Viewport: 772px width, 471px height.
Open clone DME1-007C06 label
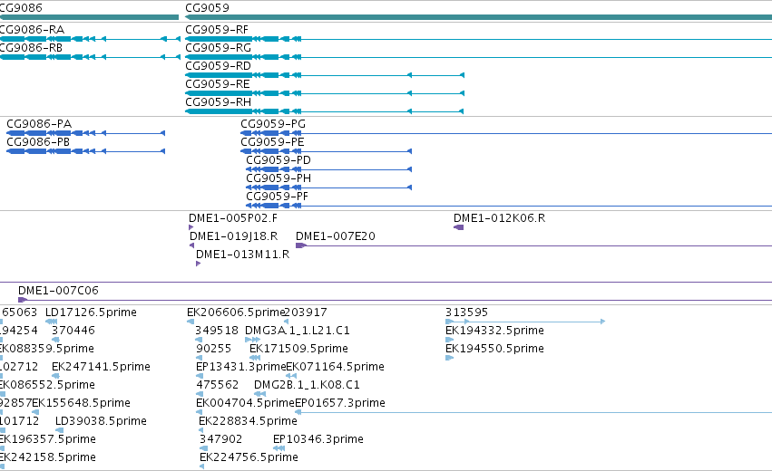coord(58,291)
